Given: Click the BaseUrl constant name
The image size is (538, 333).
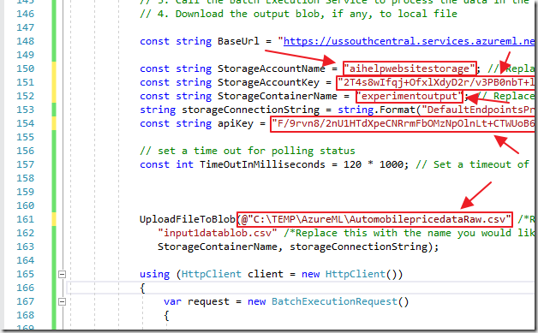Looking at the screenshot, I should click(238, 41).
